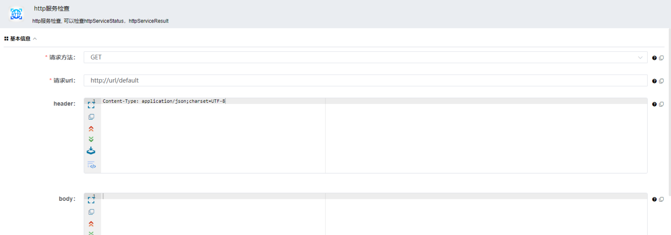Format the code in the header editor
This screenshot has height=235, width=671.
click(x=91, y=164)
